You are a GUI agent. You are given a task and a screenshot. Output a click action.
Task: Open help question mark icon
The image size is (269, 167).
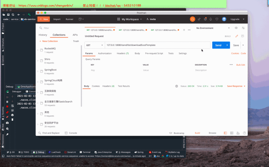pos(245,133)
